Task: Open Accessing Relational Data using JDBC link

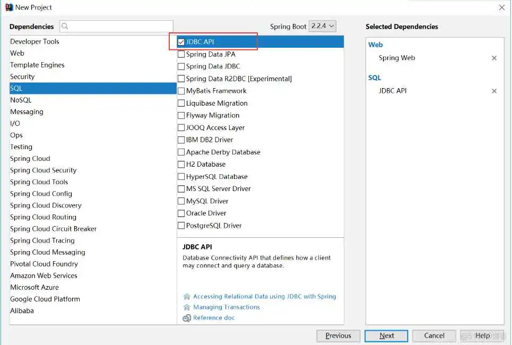Action: pyautogui.click(x=264, y=297)
